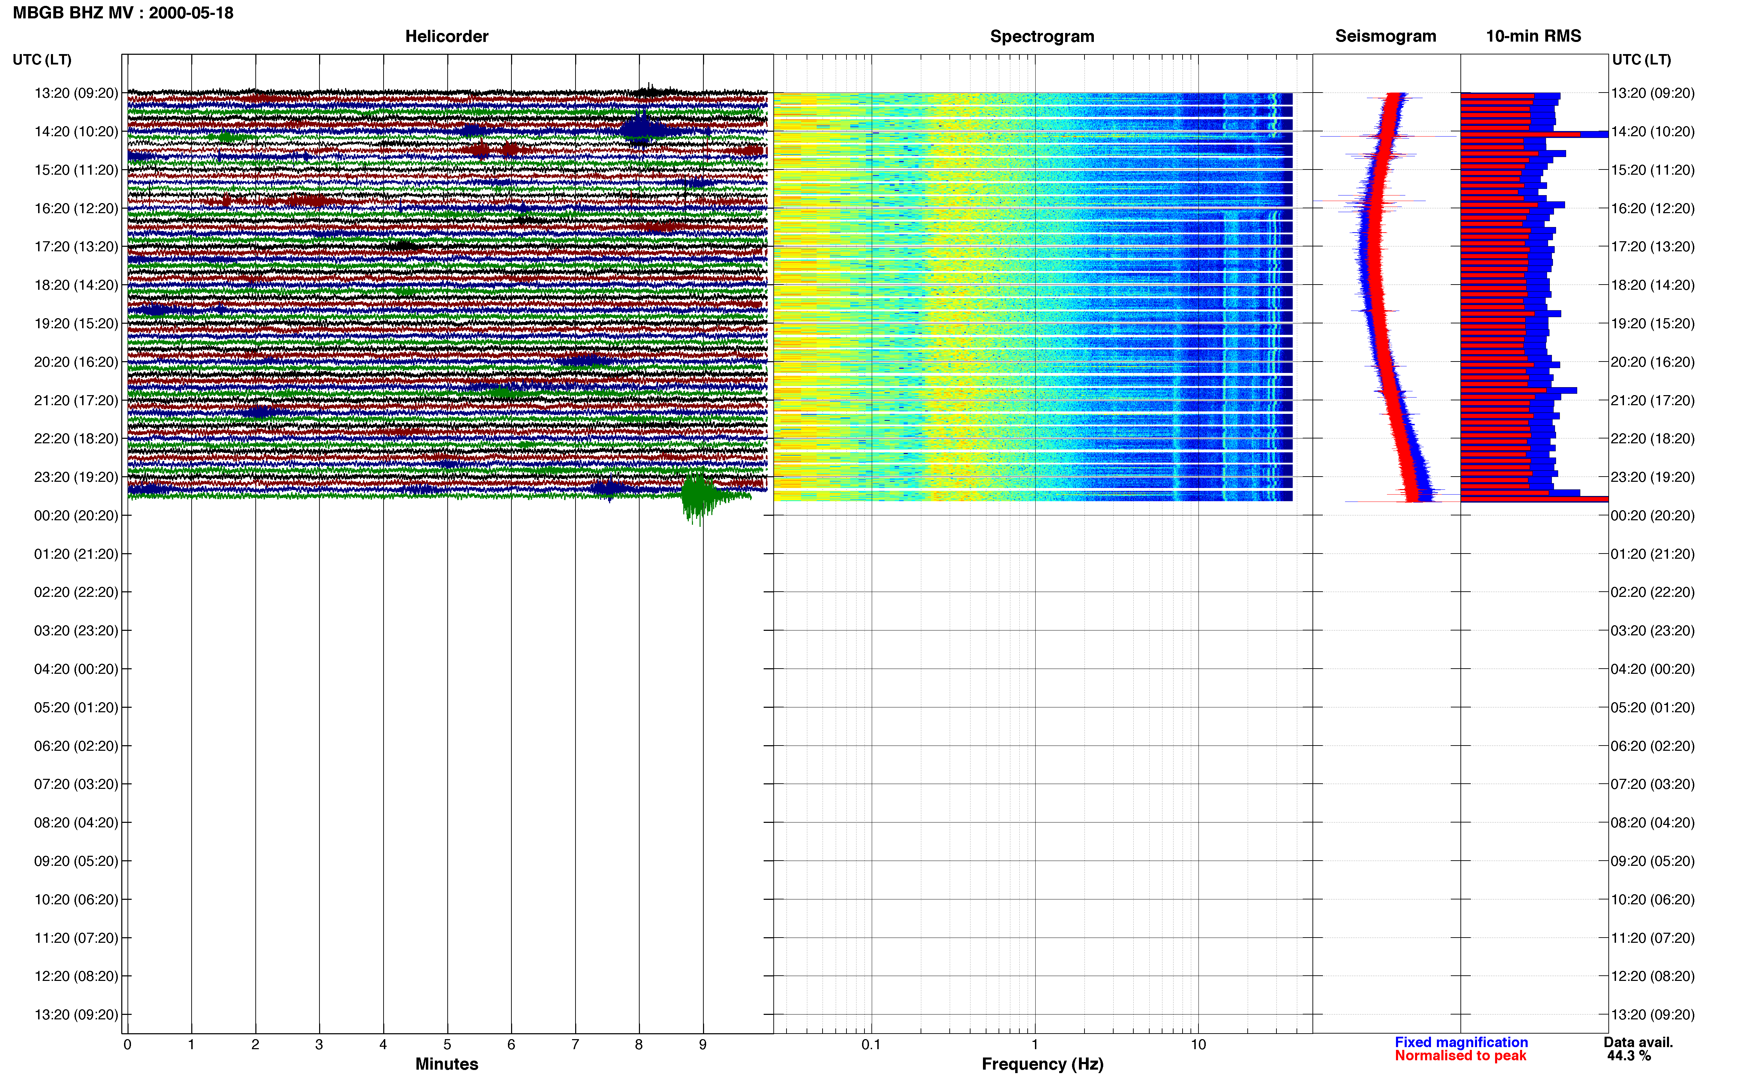
Task: Click the 16:20 (12:20) Helicorder time label
Action: coord(76,208)
